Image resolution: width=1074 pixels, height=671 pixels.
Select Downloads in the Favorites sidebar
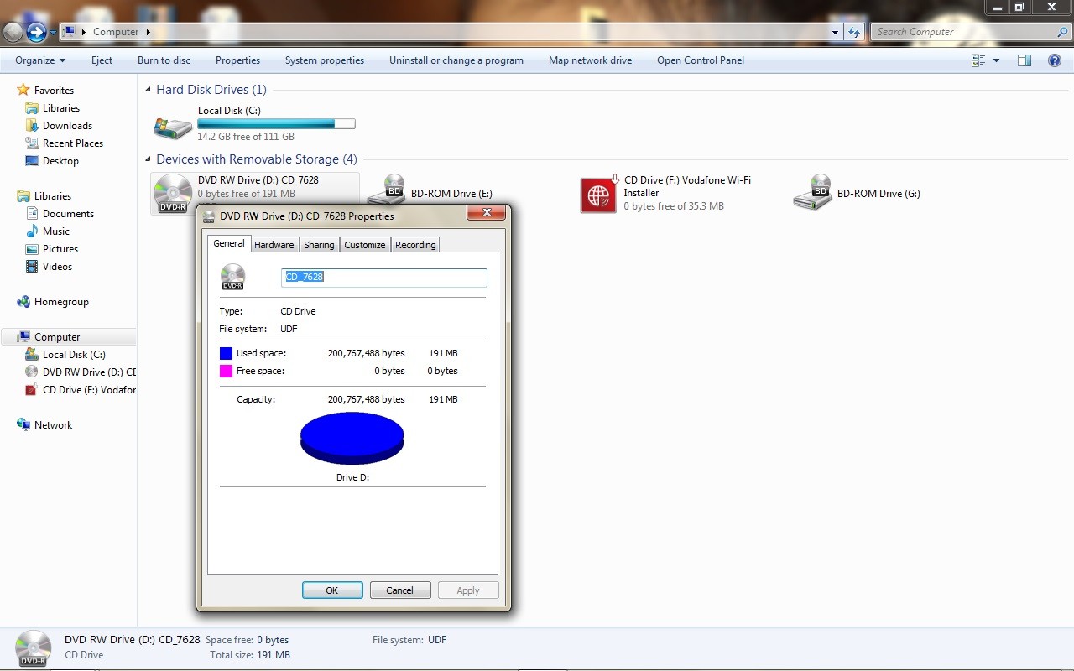(67, 126)
